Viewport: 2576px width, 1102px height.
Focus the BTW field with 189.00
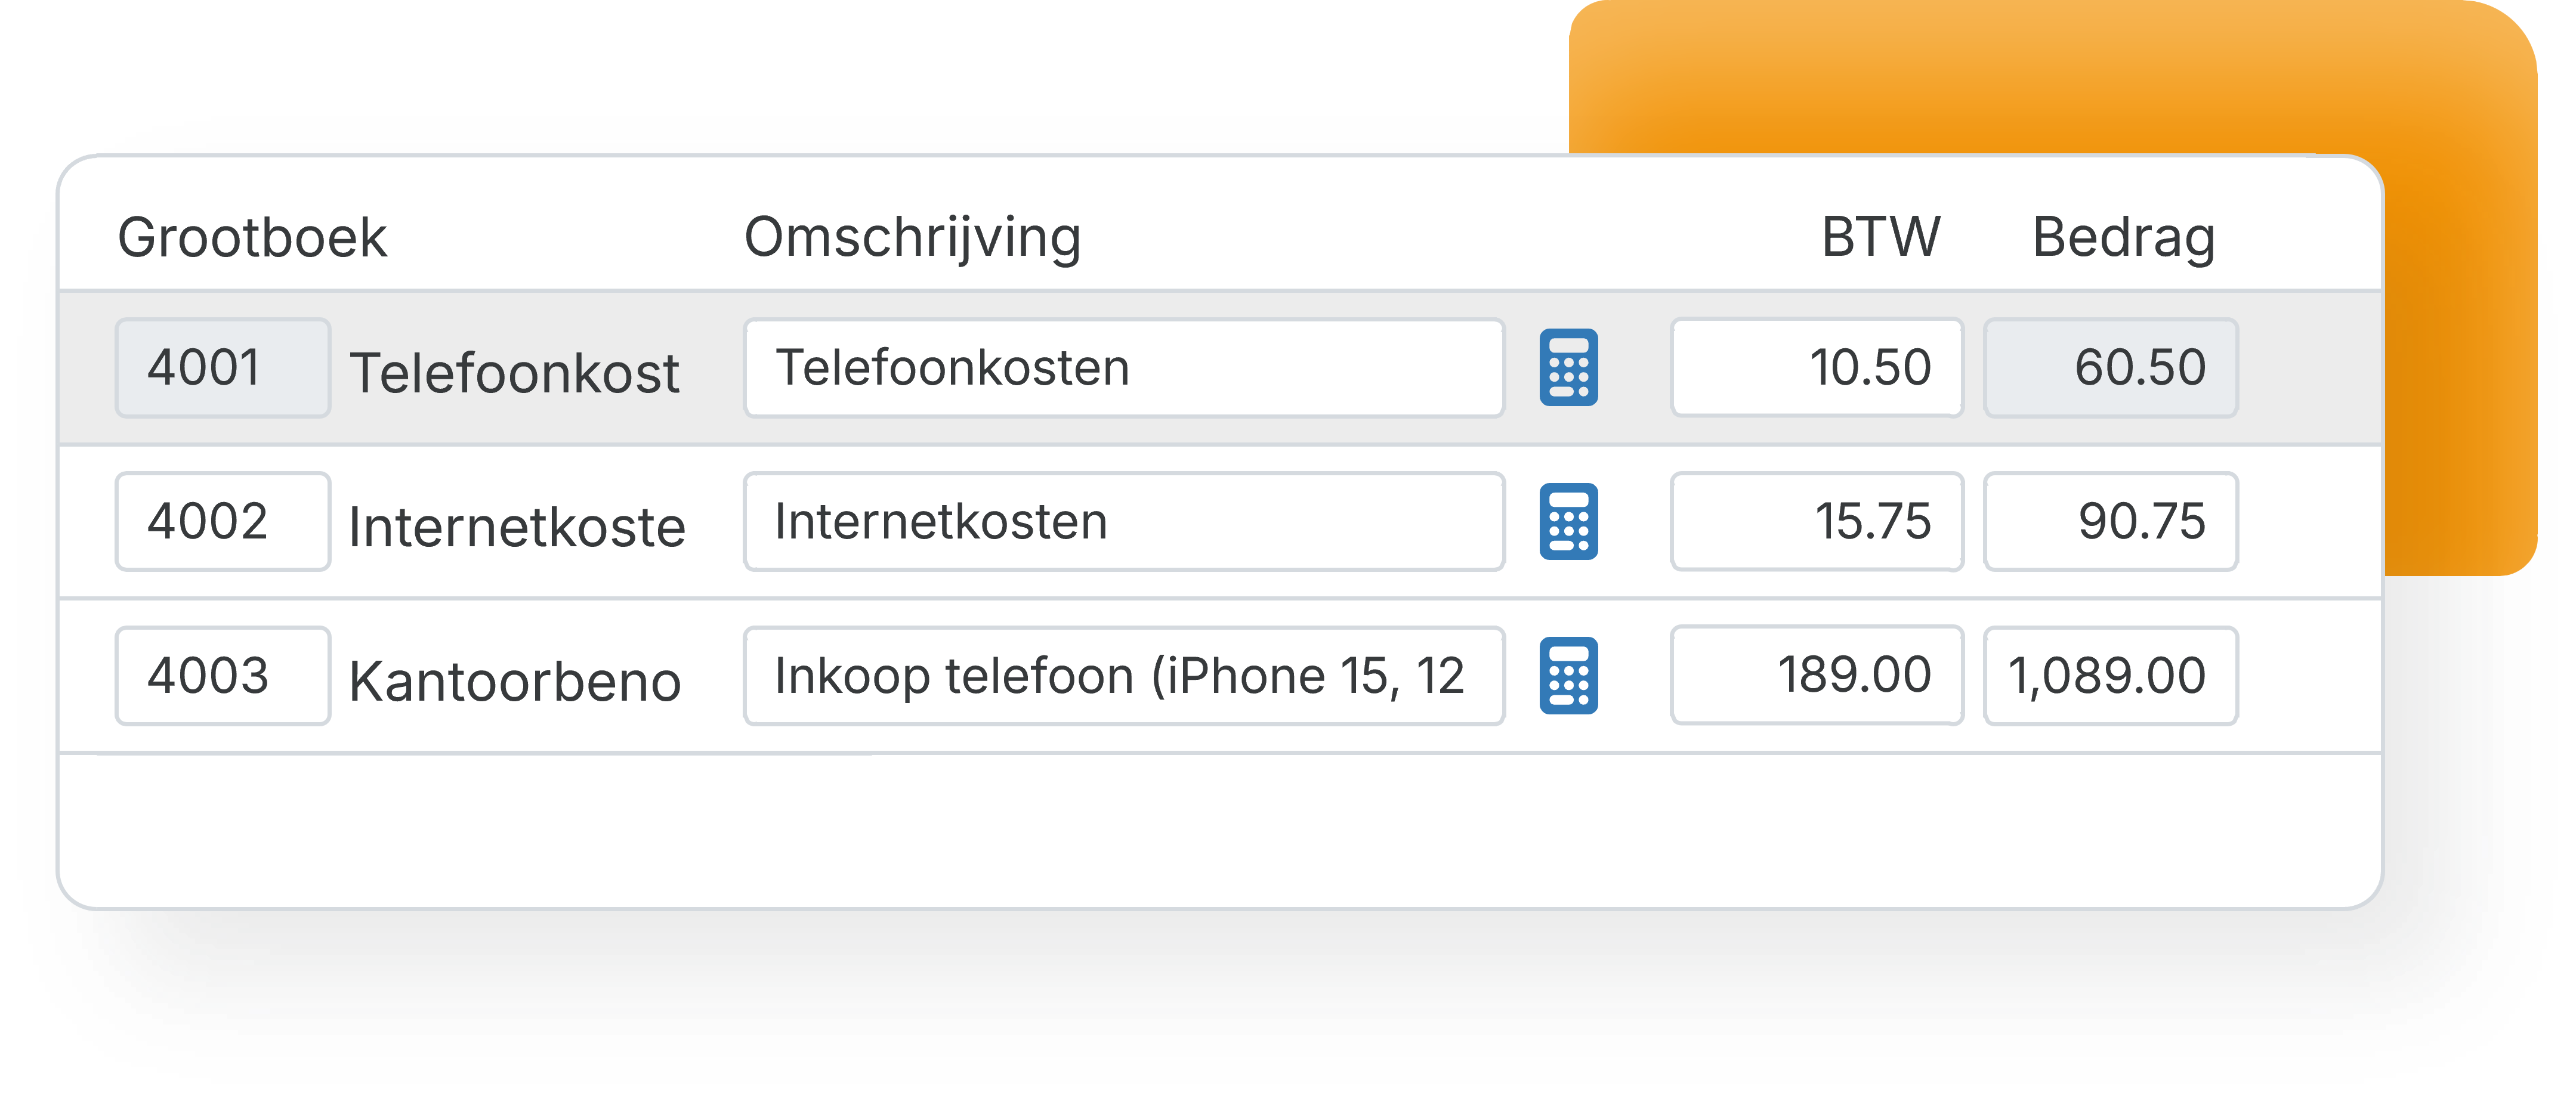pyautogui.click(x=1816, y=675)
